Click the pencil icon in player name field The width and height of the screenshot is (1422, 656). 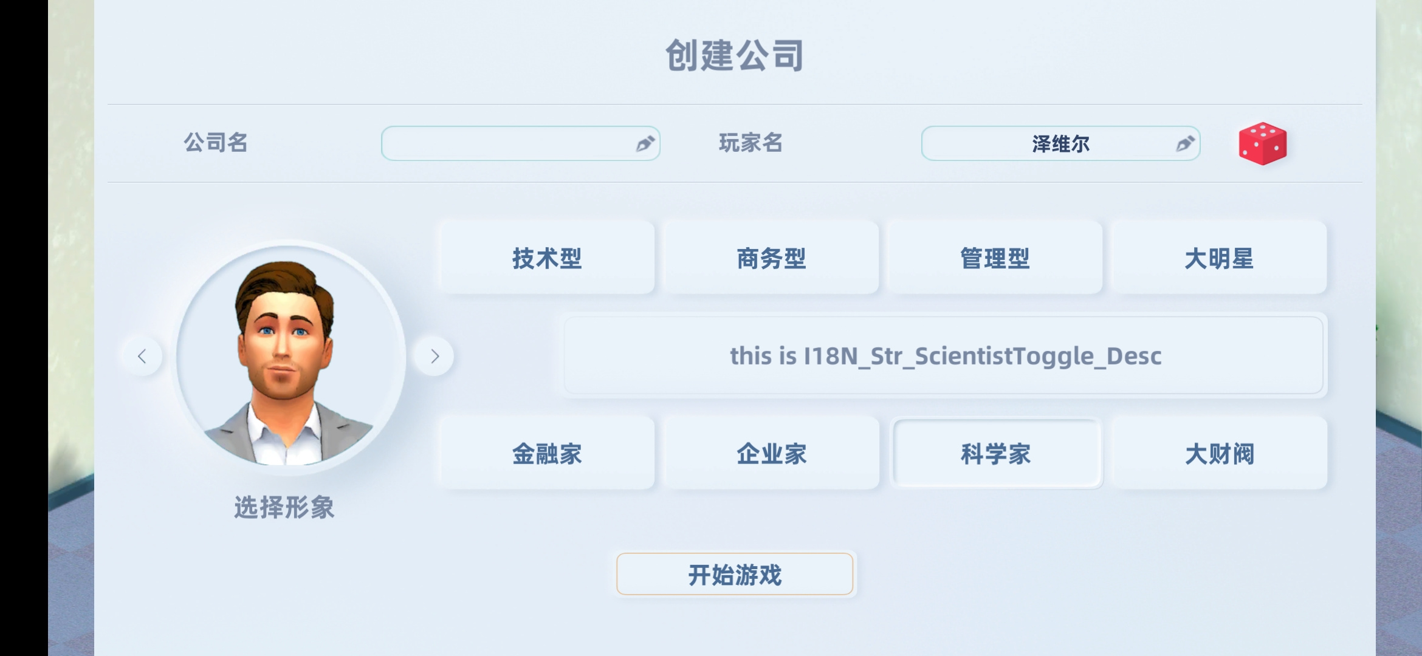tap(1185, 143)
